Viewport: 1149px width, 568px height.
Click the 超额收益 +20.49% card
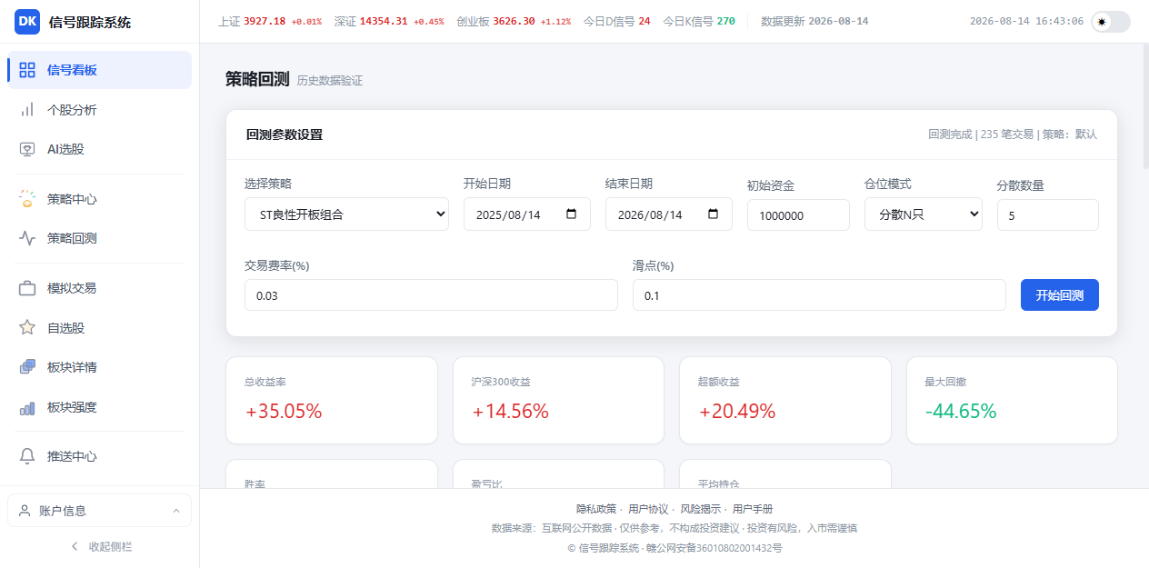tap(785, 401)
